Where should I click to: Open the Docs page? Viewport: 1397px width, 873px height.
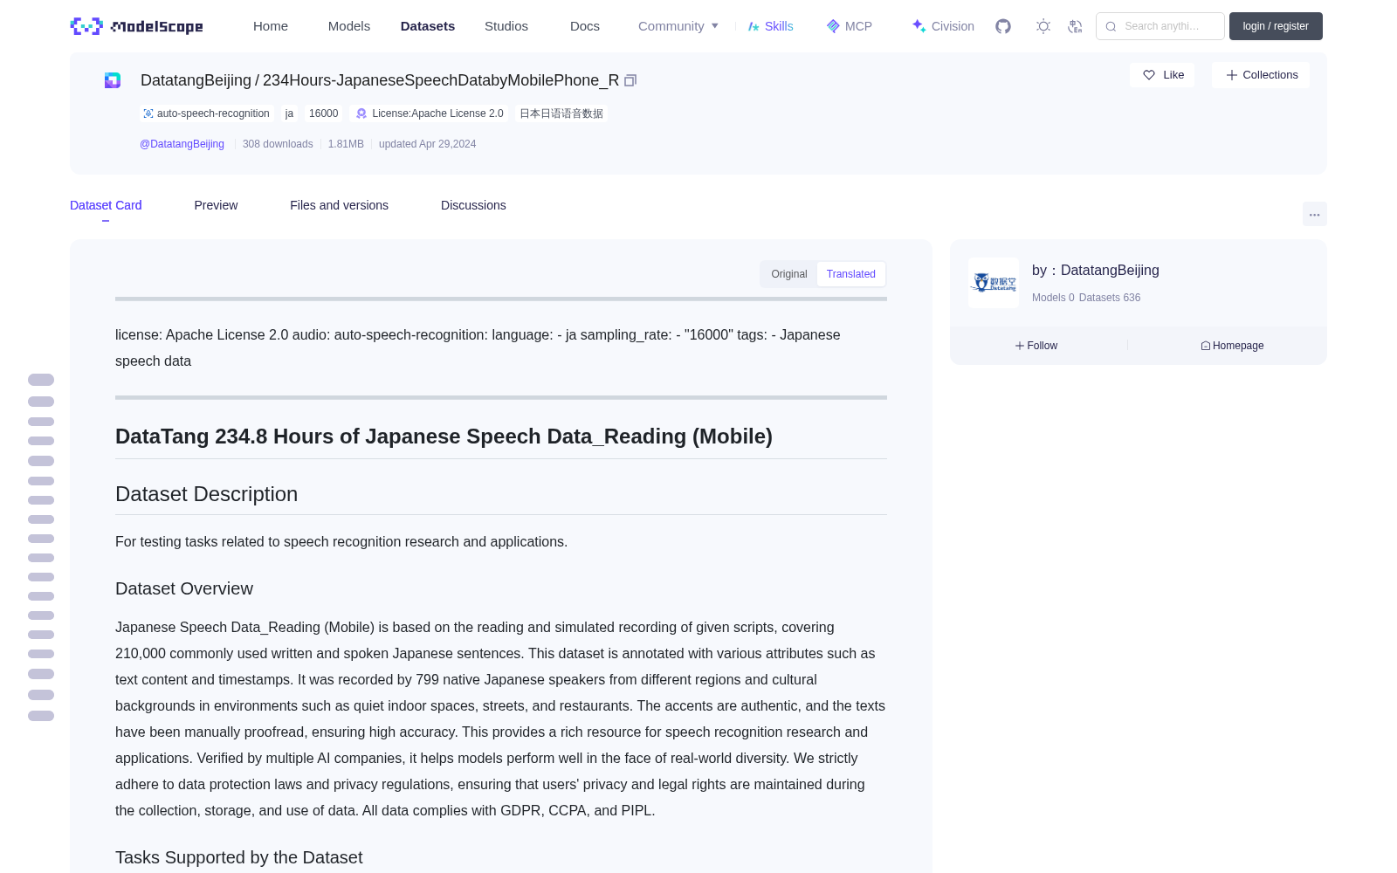585,26
